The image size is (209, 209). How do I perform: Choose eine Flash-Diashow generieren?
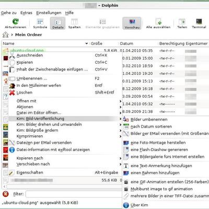point(166,149)
